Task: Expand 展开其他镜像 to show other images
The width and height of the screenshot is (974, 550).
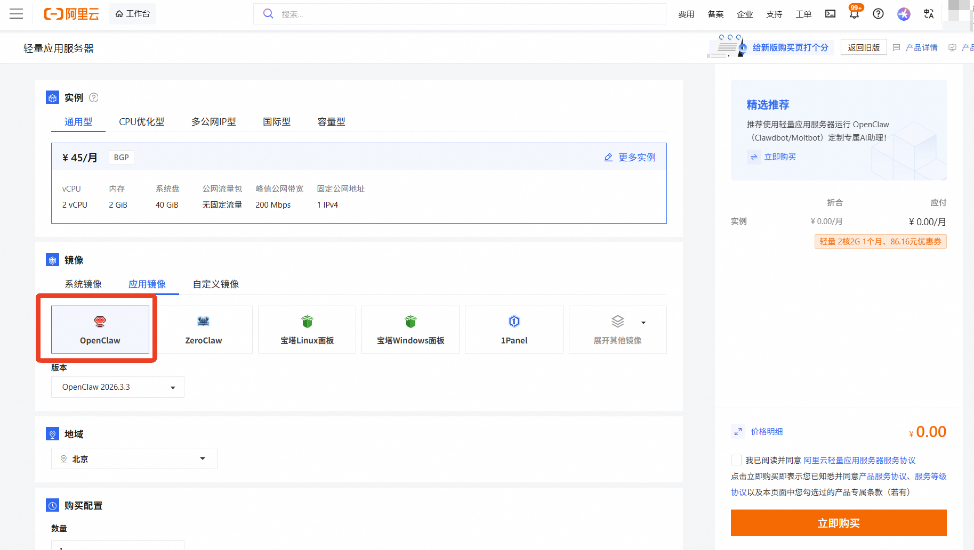Action: 617,330
